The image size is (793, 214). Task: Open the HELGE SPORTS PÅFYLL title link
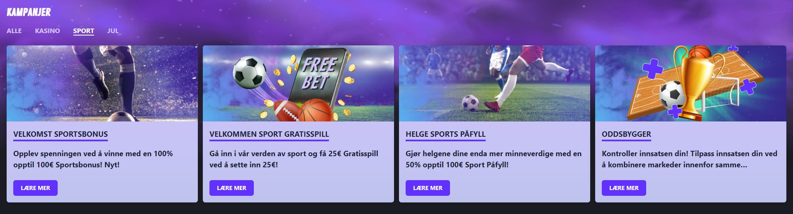(445, 134)
